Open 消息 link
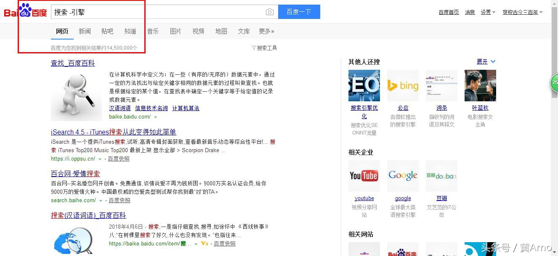Image resolution: width=558 pixels, height=256 pixels. [470, 12]
